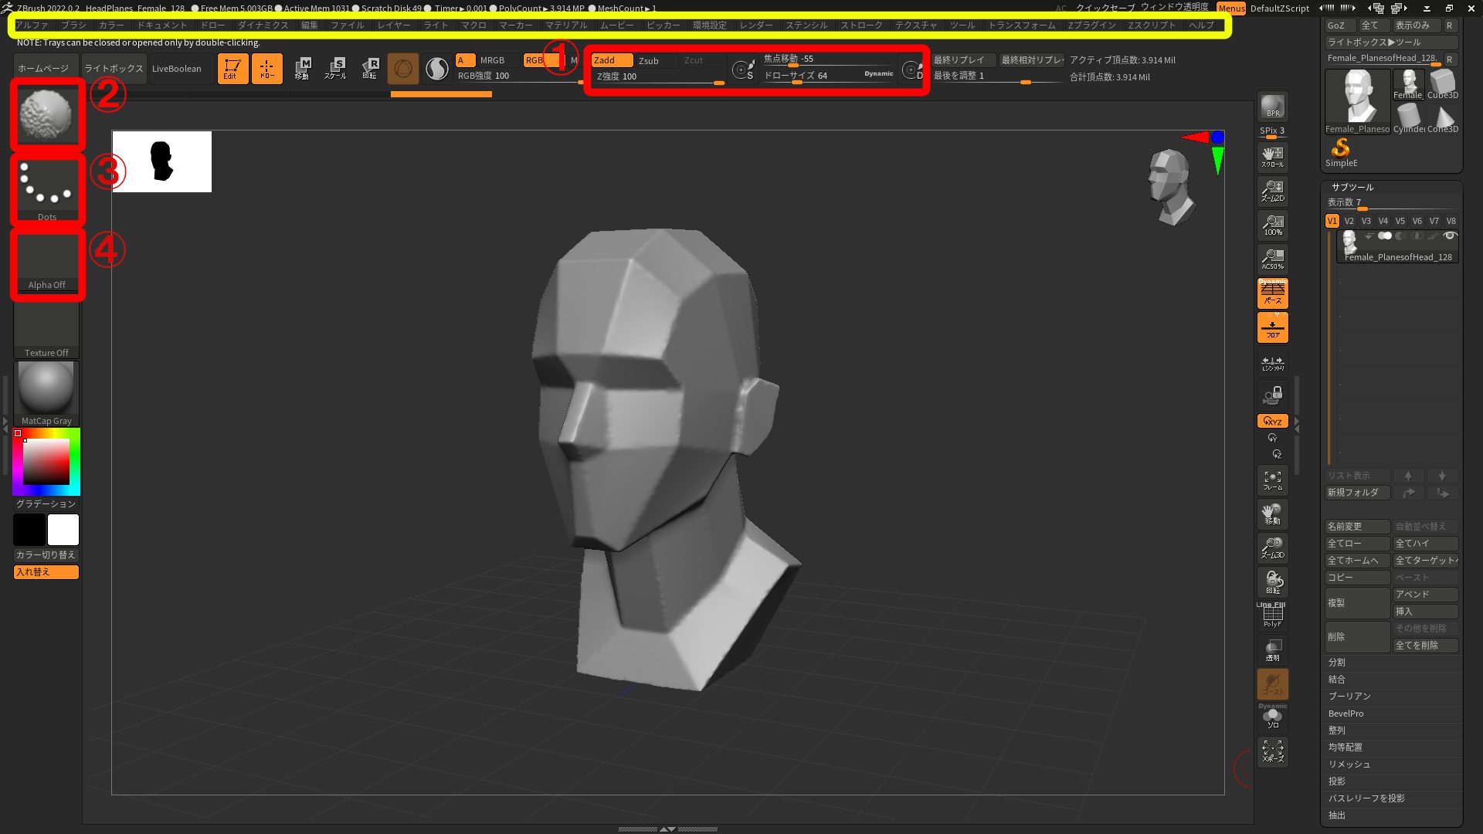
Task: Click the SimpleBrush S tool icon
Action: pos(1341,151)
